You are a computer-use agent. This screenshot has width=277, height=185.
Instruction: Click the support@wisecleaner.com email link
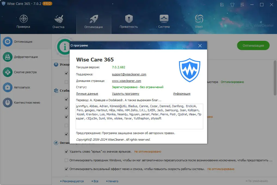pos(129,74)
